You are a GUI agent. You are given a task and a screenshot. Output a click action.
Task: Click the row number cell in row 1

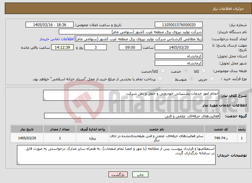[x=242, y=138]
